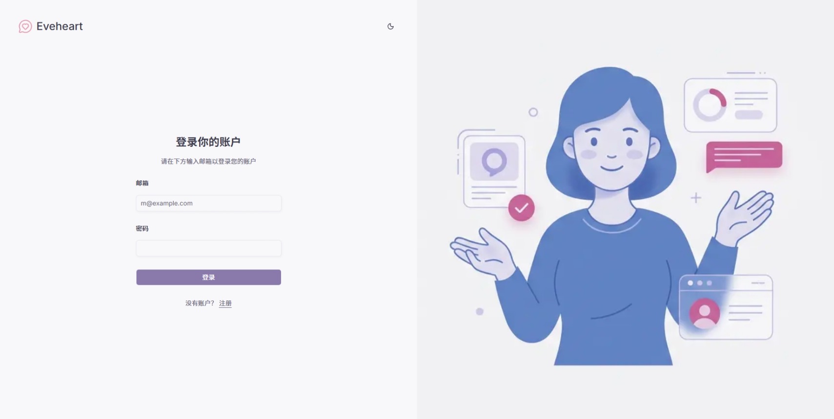Click the pink chat bubble graphic

click(744, 157)
